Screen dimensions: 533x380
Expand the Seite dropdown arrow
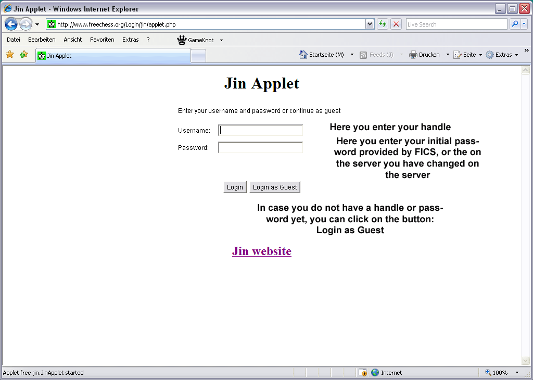[480, 55]
